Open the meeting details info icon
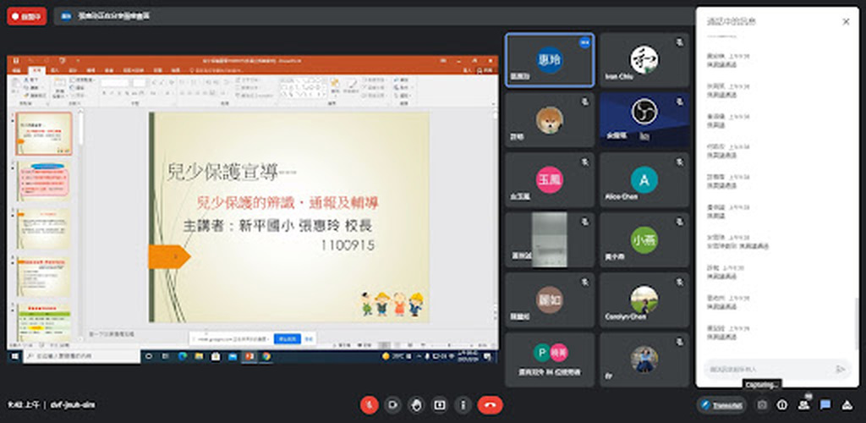Screen dimensions: 866x423 click(x=782, y=404)
